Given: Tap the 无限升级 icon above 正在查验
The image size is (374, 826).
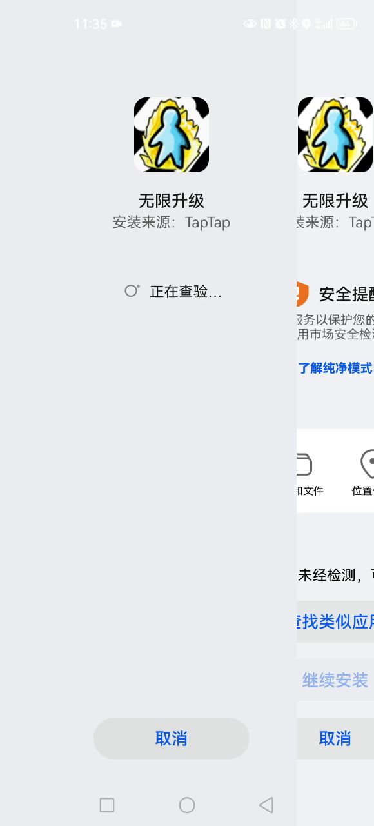Looking at the screenshot, I should tap(172, 135).
